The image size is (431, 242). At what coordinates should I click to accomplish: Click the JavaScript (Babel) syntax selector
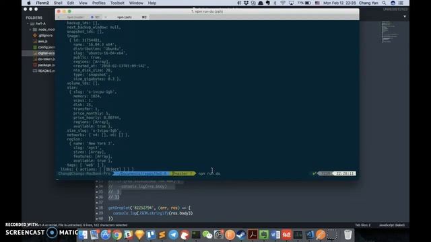[392, 225]
